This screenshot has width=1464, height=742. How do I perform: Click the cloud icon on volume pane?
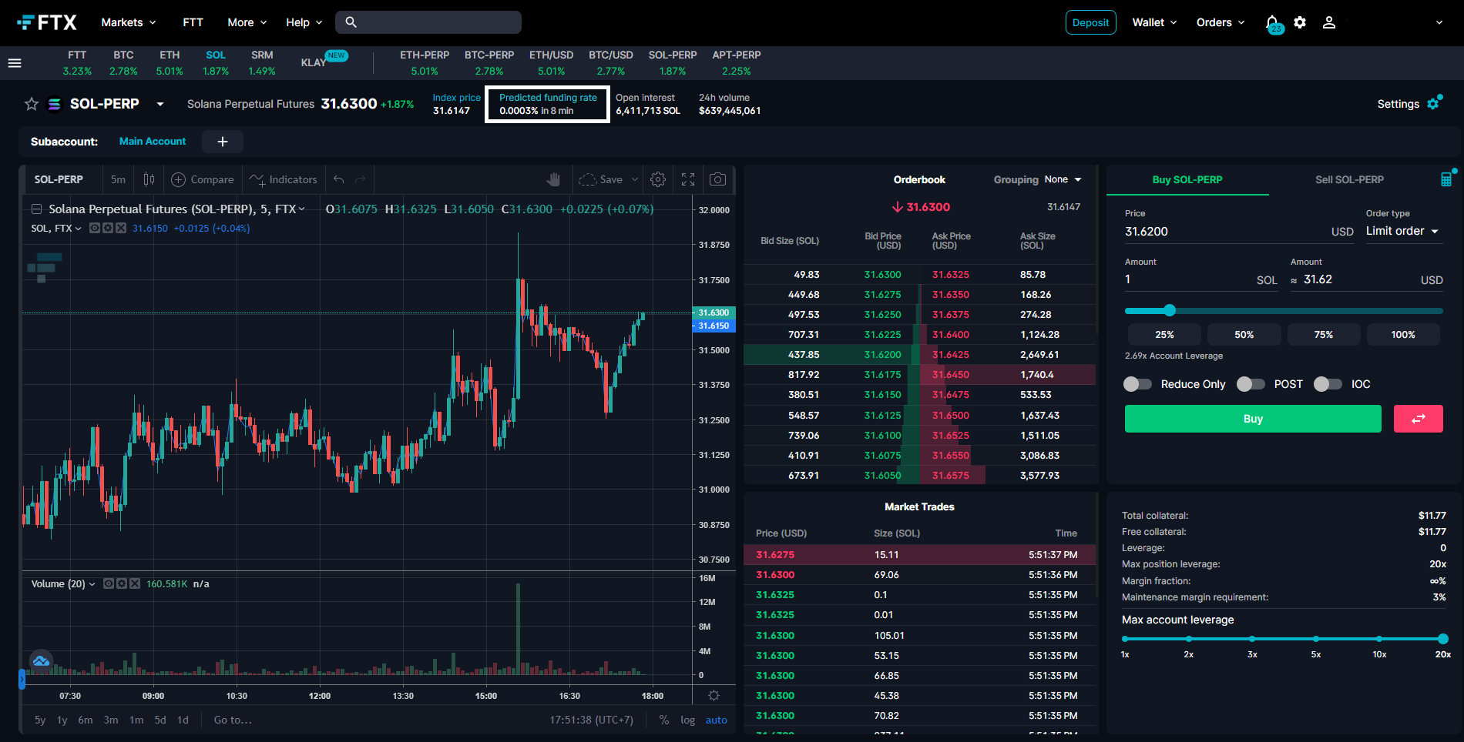(x=41, y=661)
